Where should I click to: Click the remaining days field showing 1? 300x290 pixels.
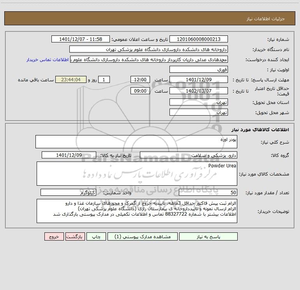(x=104, y=80)
